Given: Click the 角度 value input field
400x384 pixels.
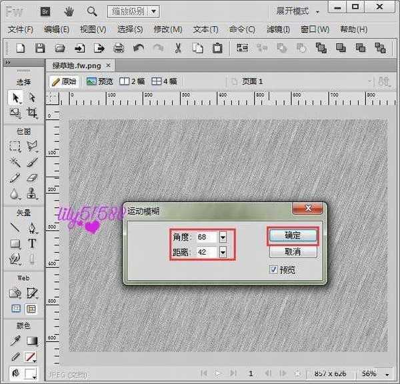Looking at the screenshot, I should (205, 237).
